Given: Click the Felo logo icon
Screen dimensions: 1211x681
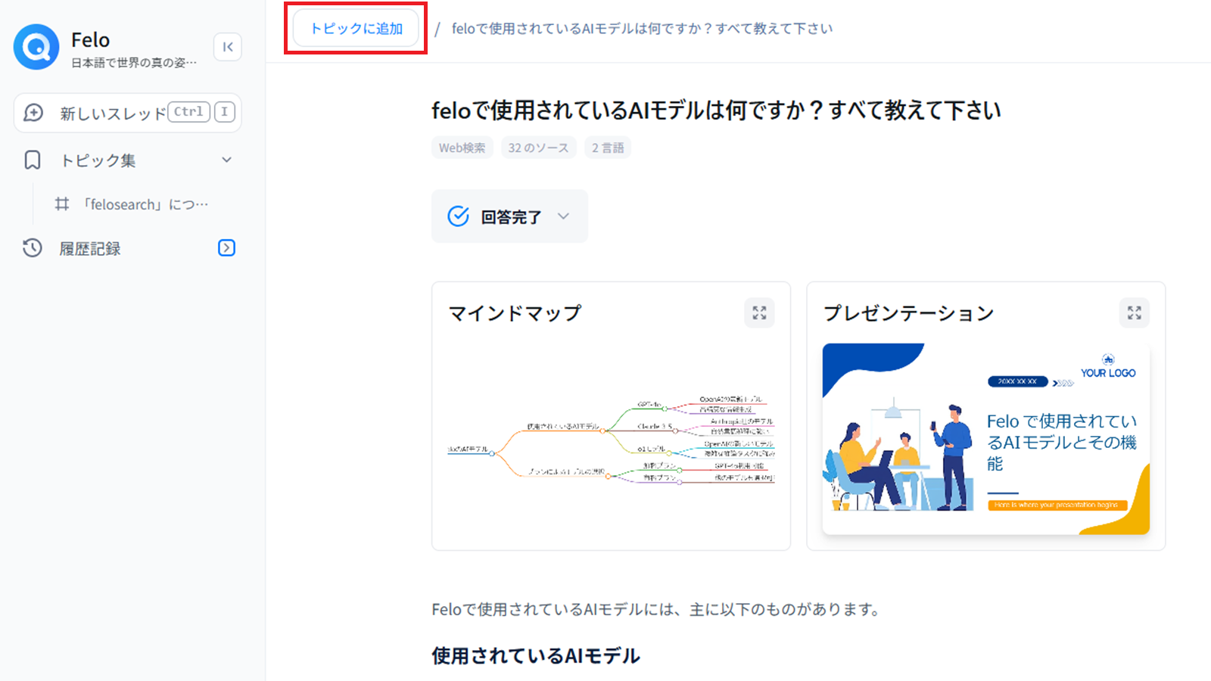Looking at the screenshot, I should (36, 47).
